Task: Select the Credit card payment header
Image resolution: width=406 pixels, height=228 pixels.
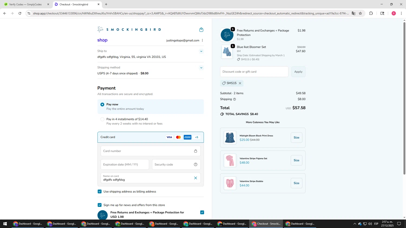Action: tap(150, 137)
